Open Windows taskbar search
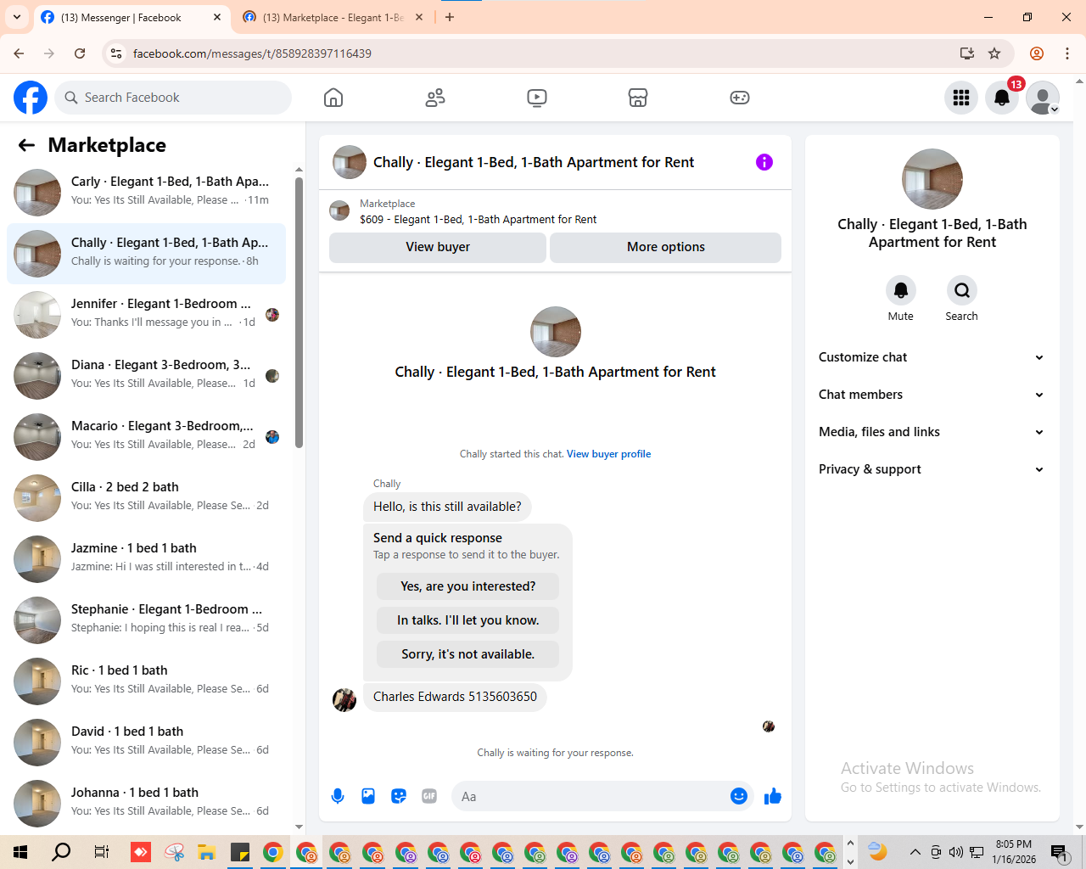 (61, 852)
